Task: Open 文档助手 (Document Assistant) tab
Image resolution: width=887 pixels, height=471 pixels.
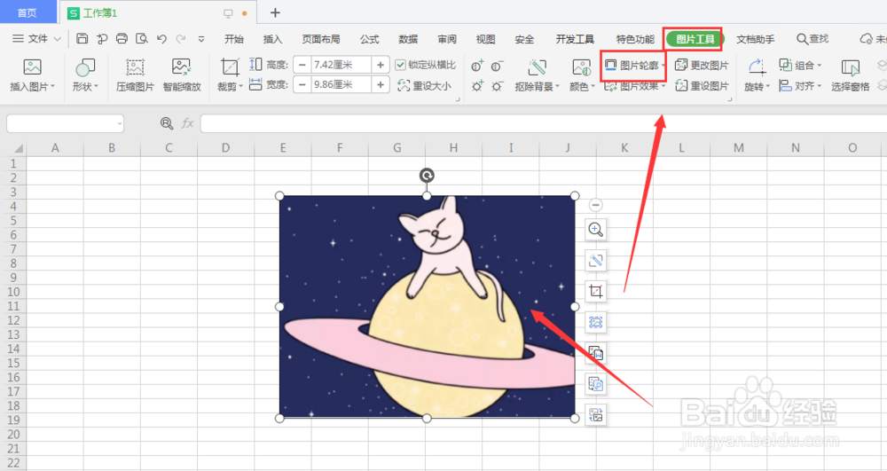Action: [755, 39]
